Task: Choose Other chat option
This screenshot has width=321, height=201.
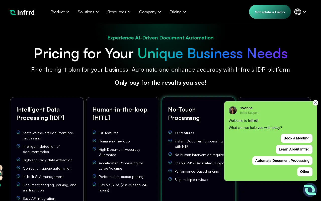Action: (x=305, y=172)
